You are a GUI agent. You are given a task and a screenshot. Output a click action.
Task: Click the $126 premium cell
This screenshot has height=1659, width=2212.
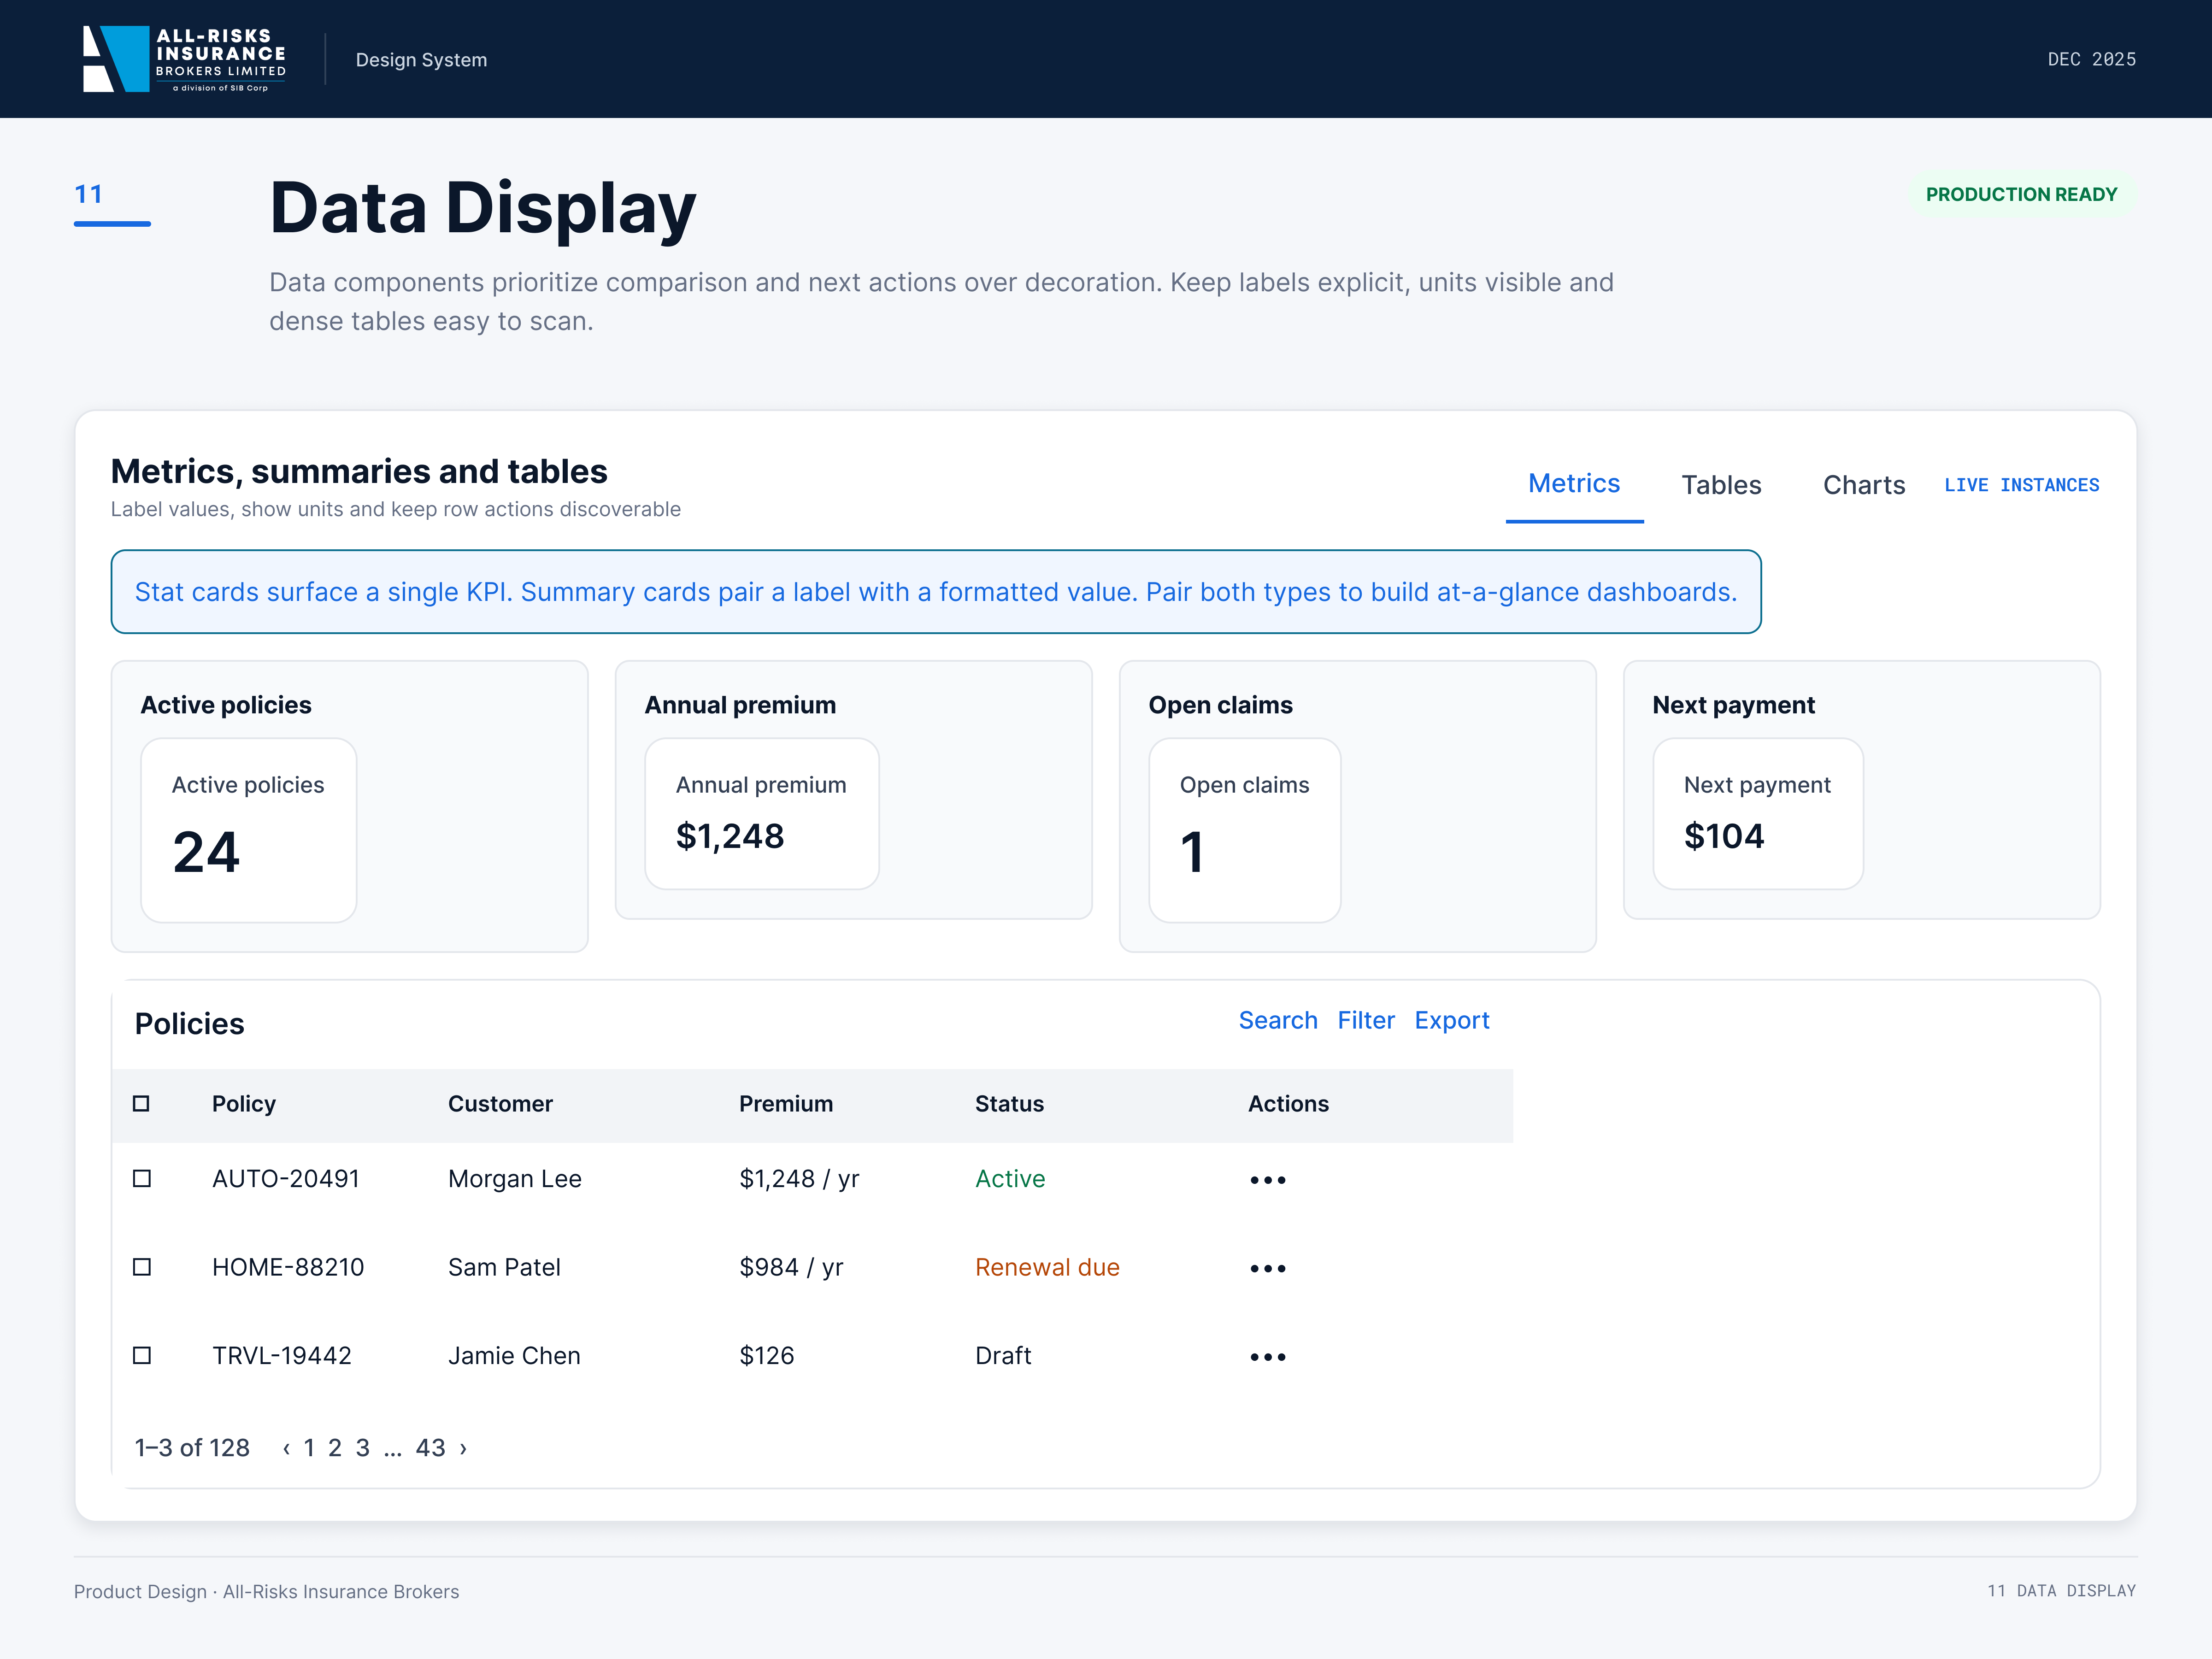pos(767,1356)
